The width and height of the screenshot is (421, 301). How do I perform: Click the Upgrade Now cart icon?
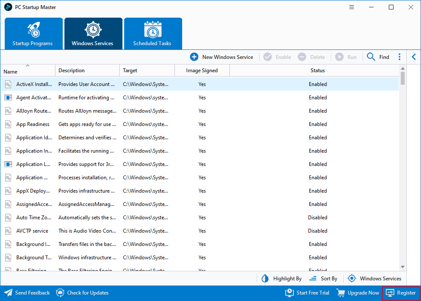coord(341,293)
